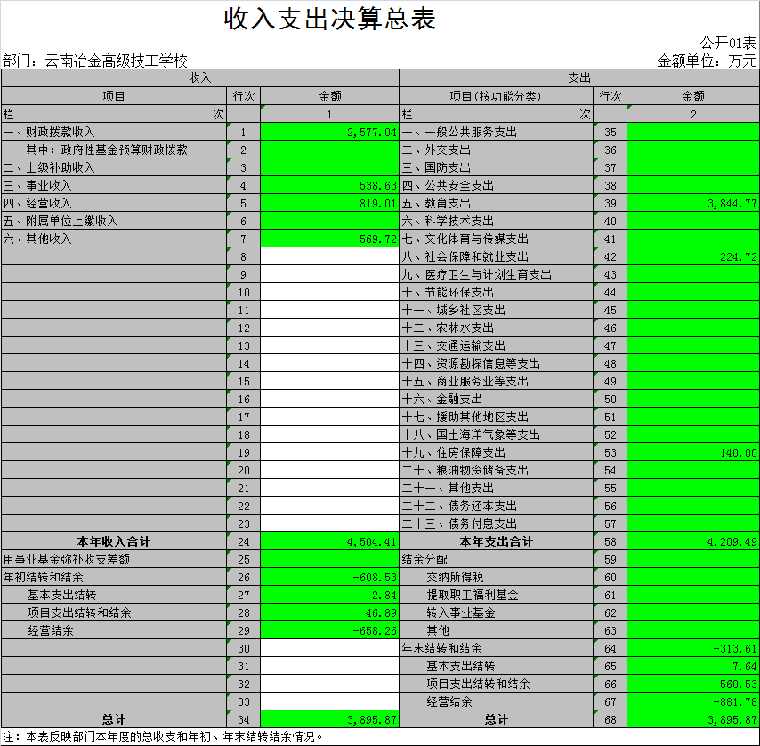Screen dimensions: 760x746
Task: Select the title 收入支出决算总表
Action: tap(329, 20)
